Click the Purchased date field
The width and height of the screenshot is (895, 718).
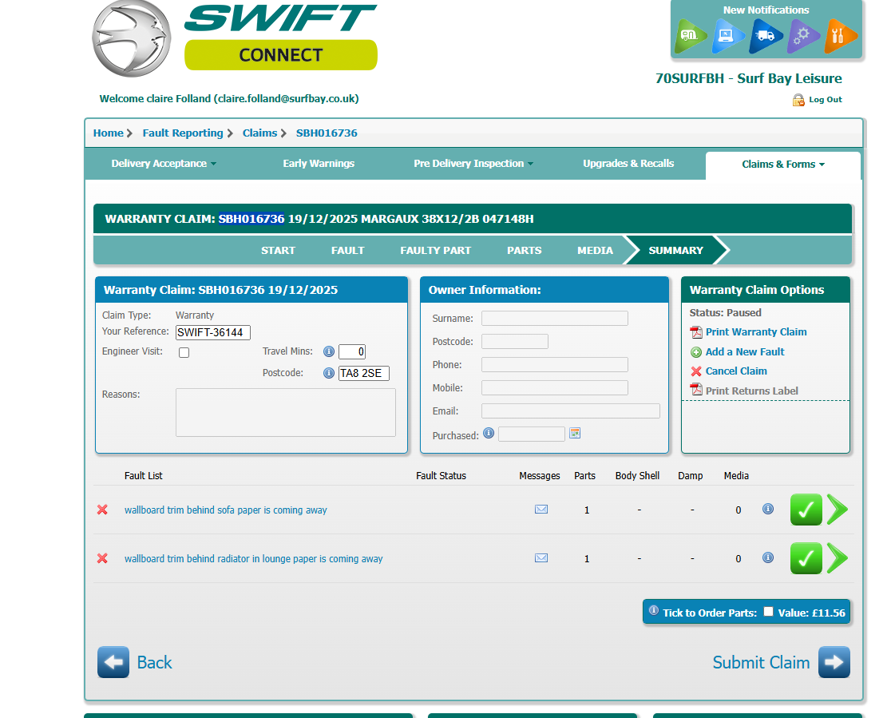pyautogui.click(x=532, y=434)
